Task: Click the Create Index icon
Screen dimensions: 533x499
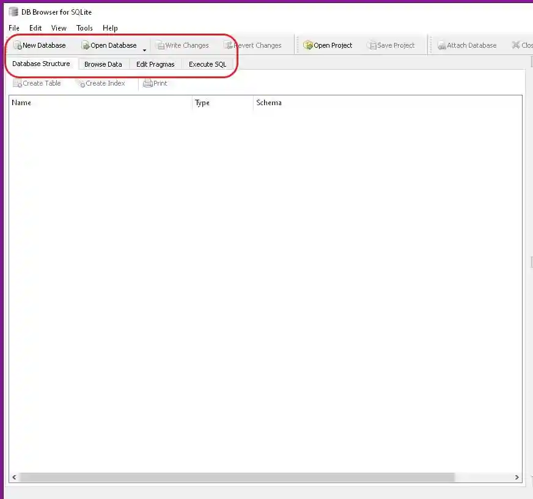Action: tap(81, 83)
